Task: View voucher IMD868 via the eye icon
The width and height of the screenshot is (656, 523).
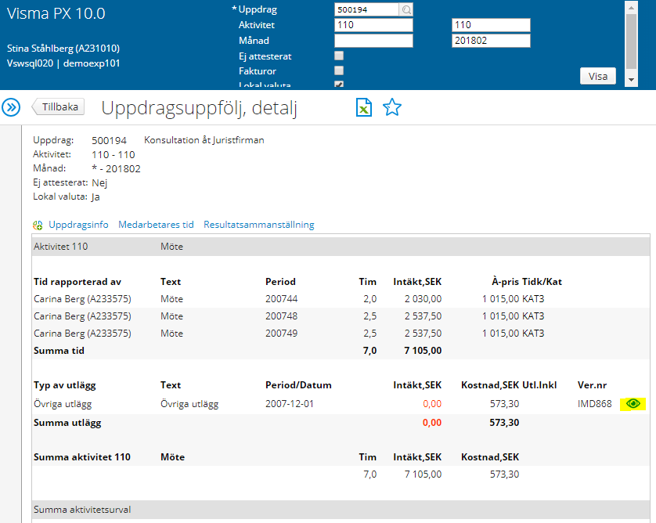Action: [x=633, y=404]
